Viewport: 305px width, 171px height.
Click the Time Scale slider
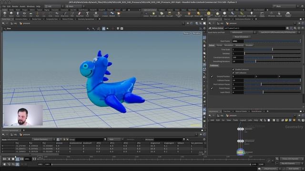[272, 49]
